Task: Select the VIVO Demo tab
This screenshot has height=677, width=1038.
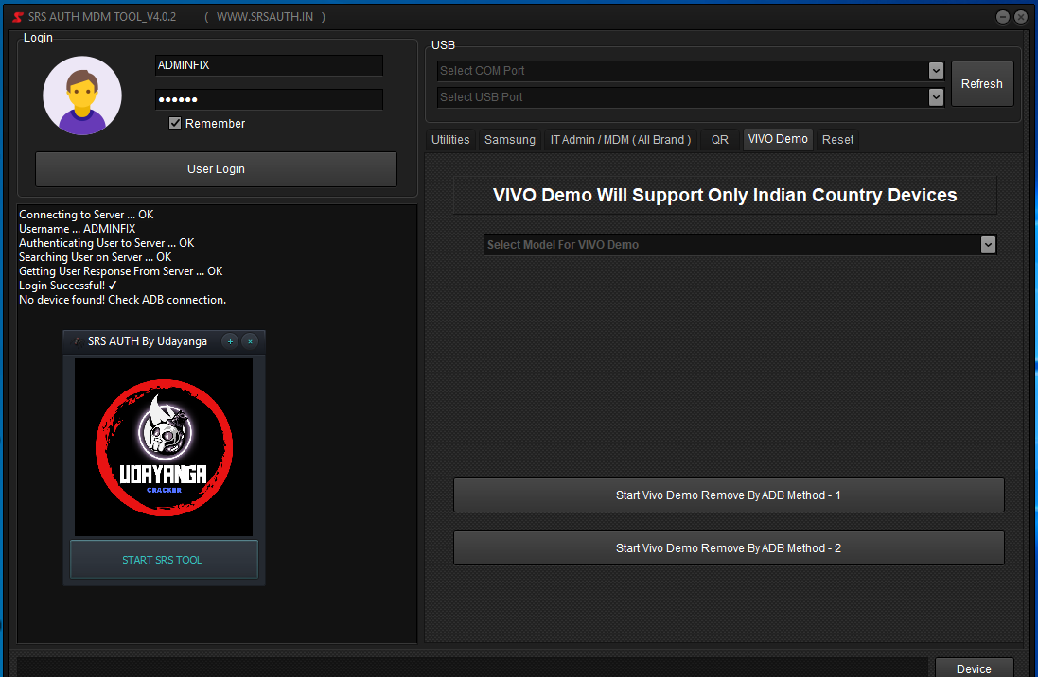Action: (778, 139)
